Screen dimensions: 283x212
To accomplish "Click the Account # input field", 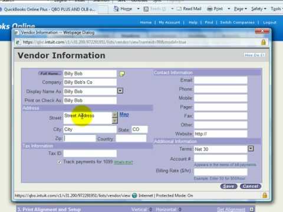I will pyautogui.click(x=221, y=158).
